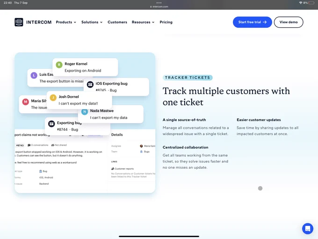
Task: Click the Wi-Fi status icon
Action: click(x=301, y=3)
